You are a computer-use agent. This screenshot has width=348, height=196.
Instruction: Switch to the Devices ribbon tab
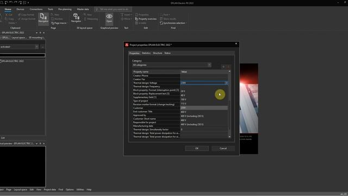click(20, 9)
